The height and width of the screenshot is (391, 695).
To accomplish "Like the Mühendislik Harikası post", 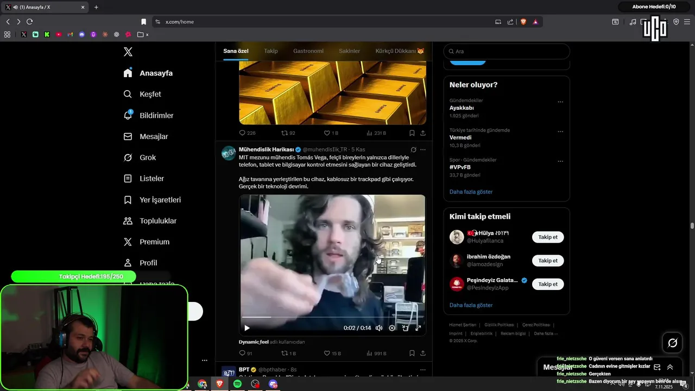I will click(x=332, y=354).
